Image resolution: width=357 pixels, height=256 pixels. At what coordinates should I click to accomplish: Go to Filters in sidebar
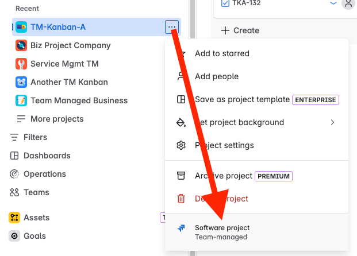point(35,137)
